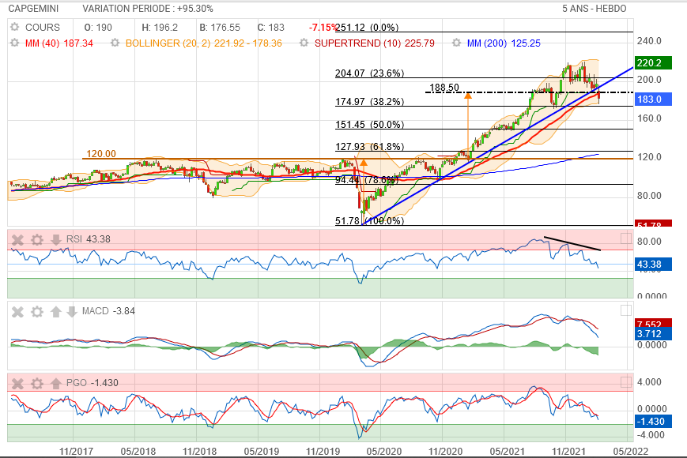Click the 05/2021 date on the time axis
Screen dimensions: 687x458
(507, 451)
